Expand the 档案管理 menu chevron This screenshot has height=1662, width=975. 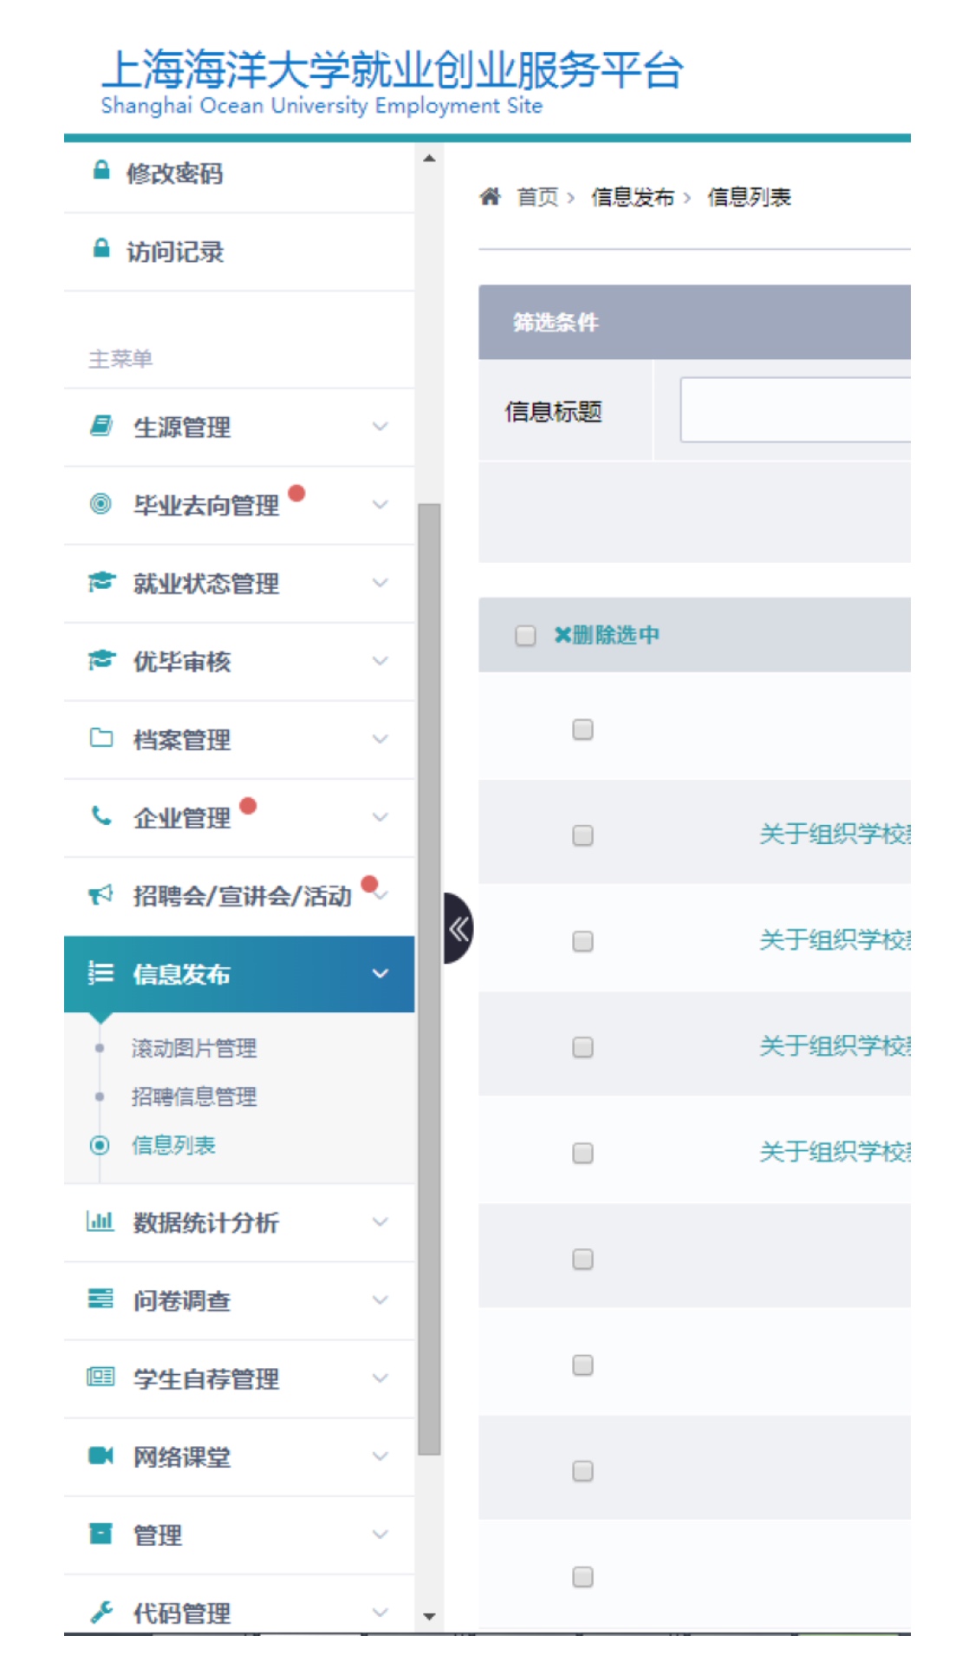[380, 739]
